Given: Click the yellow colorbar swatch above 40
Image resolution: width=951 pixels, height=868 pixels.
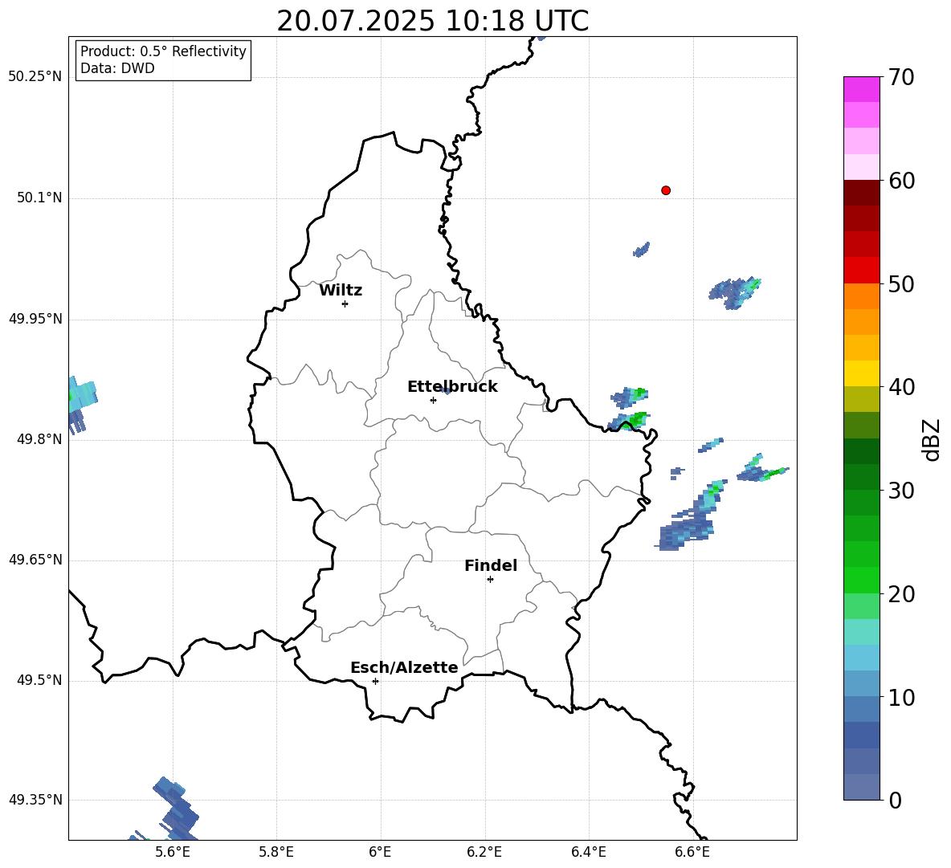Looking at the screenshot, I should [862, 373].
